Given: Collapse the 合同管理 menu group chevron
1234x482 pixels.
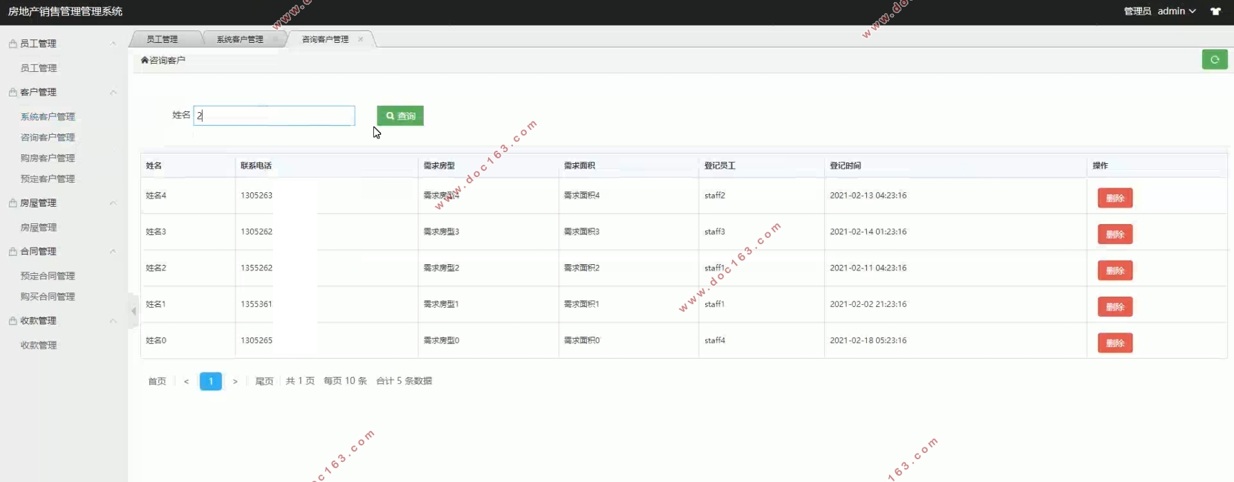Looking at the screenshot, I should 113,251.
